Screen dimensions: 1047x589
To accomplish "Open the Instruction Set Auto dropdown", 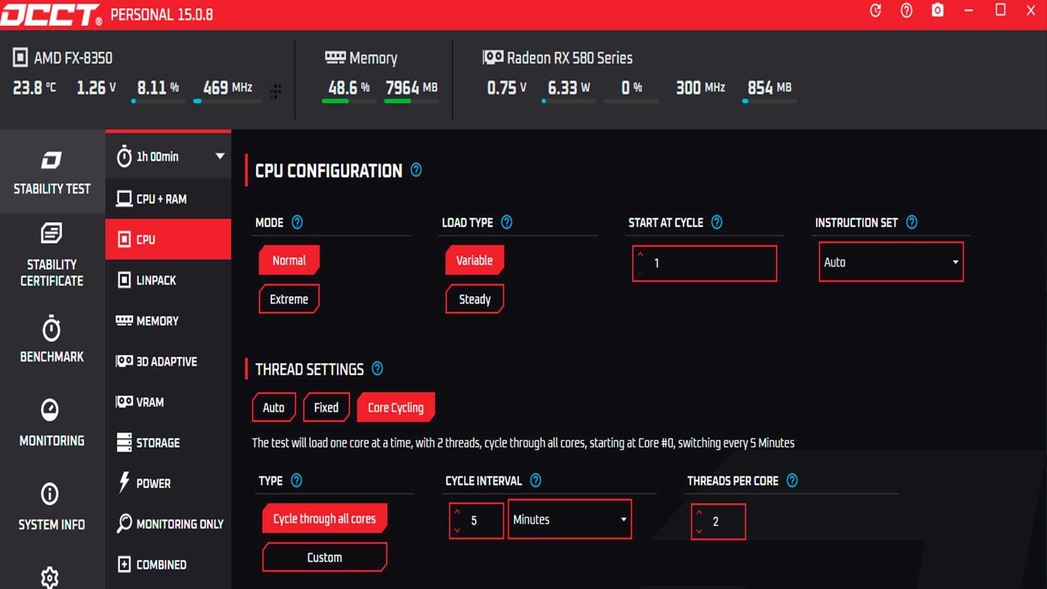I will coord(890,262).
